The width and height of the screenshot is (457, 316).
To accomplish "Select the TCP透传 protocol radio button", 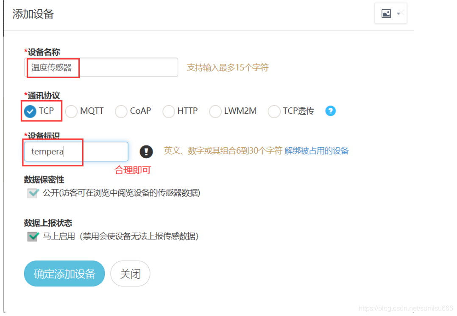I will pos(274,111).
